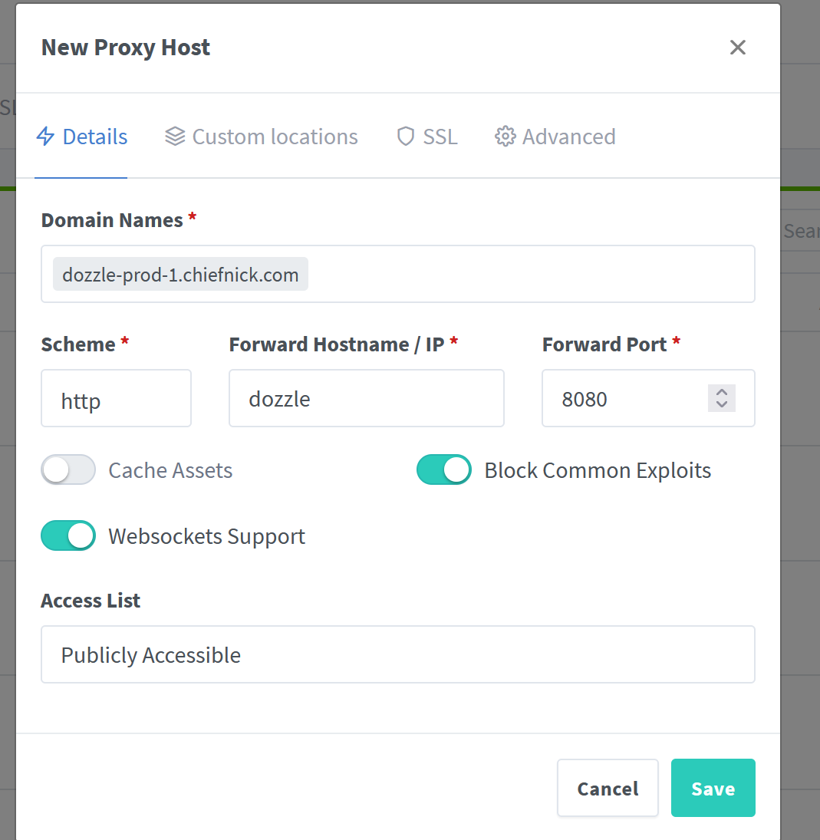The image size is (820, 840).
Task: Cancel creating the proxy host
Action: pyautogui.click(x=608, y=788)
